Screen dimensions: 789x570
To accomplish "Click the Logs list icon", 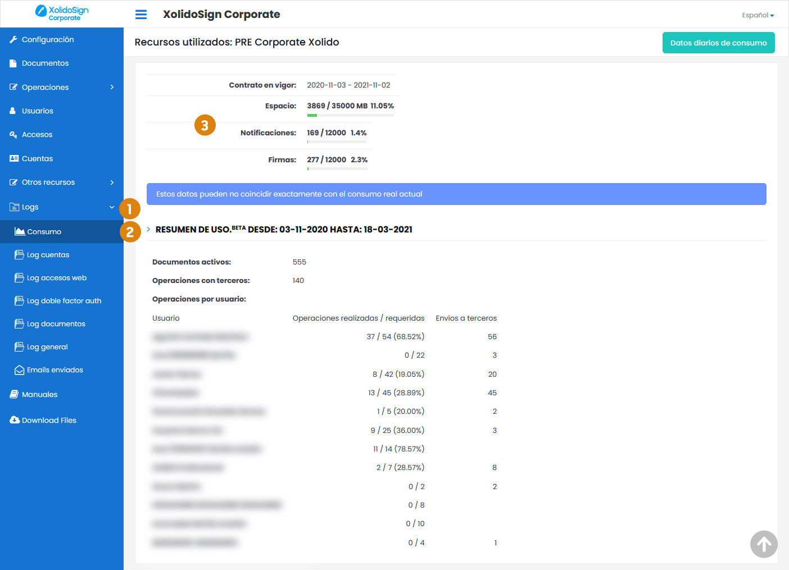I will [x=15, y=207].
